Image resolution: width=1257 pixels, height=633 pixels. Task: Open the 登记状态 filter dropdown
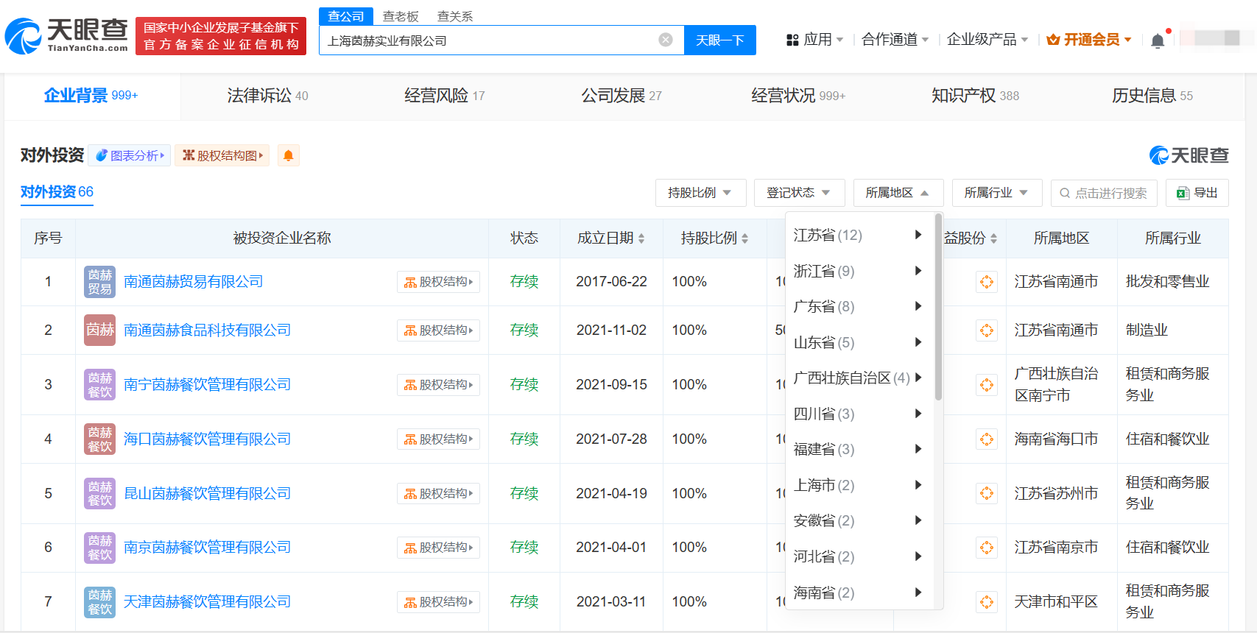click(x=798, y=193)
